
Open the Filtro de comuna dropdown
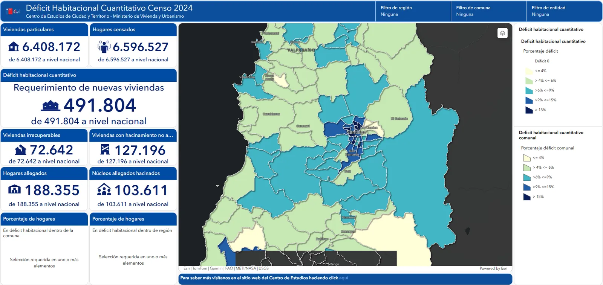click(x=488, y=11)
